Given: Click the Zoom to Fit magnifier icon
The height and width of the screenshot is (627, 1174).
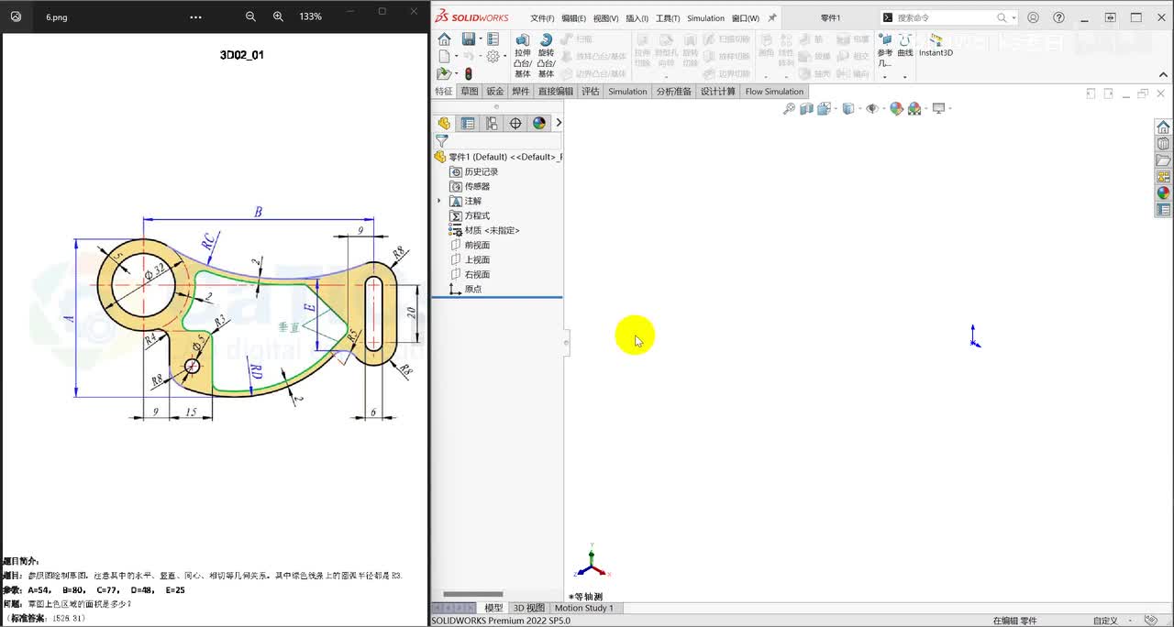Looking at the screenshot, I should [789, 108].
